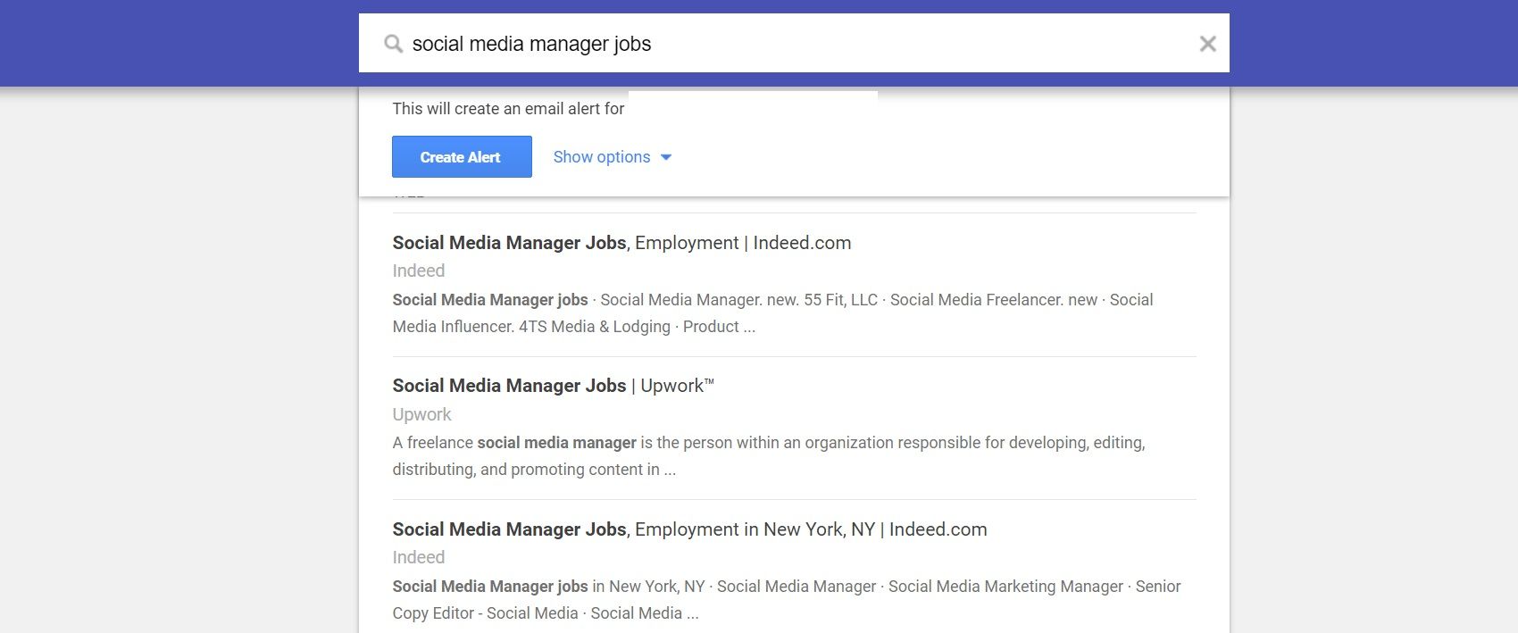
Task: Click the dropdown arrow beside Show options
Action: click(x=666, y=157)
